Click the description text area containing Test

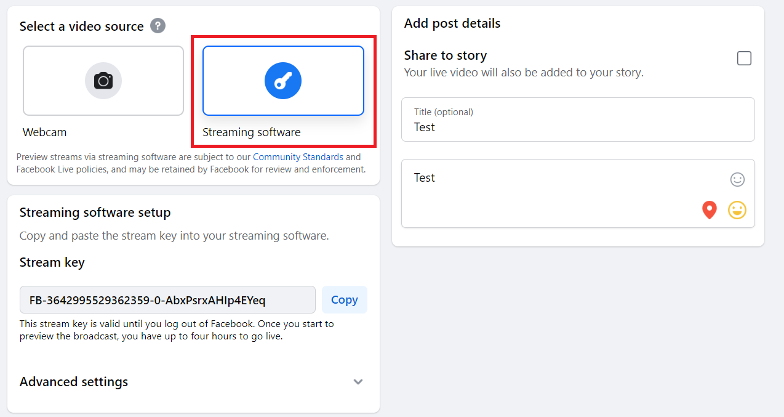578,193
